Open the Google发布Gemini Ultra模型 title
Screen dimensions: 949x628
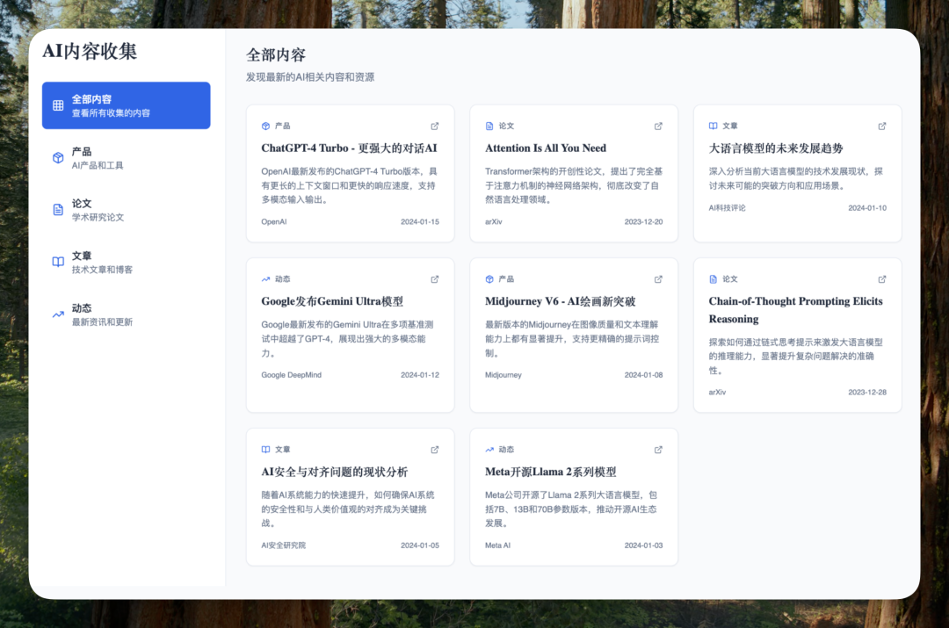[332, 301]
